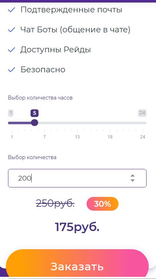156x279 pixels.
Task: Click the slider handle showing 5 hours
Action: click(35, 123)
